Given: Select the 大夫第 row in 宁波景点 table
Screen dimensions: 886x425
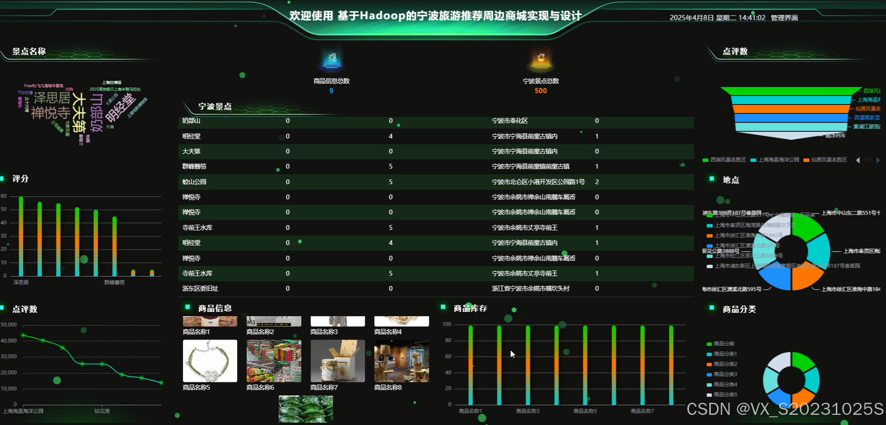Looking at the screenshot, I should [436, 151].
